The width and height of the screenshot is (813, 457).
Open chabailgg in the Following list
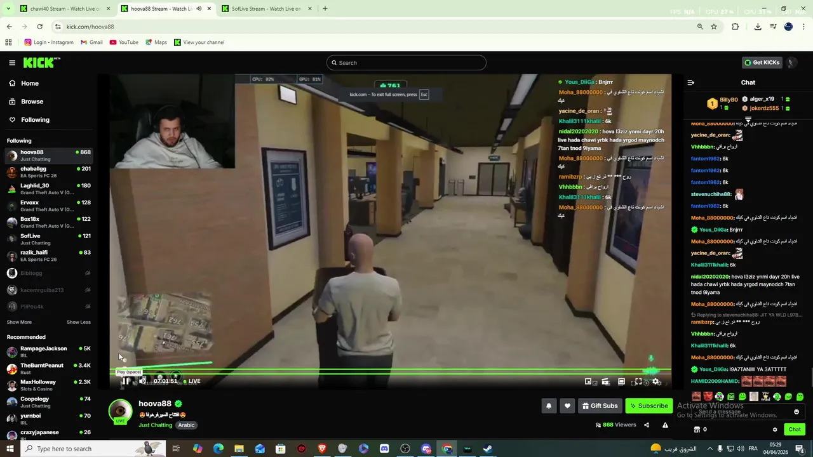click(49, 172)
